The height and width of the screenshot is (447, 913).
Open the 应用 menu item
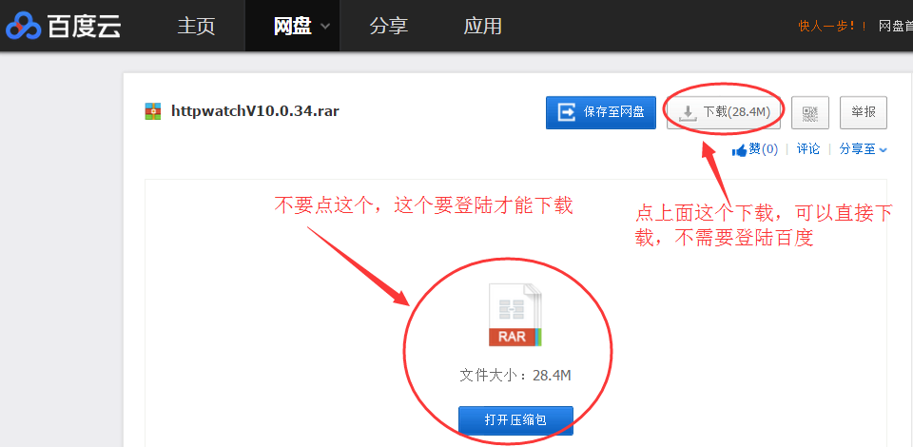tap(482, 26)
